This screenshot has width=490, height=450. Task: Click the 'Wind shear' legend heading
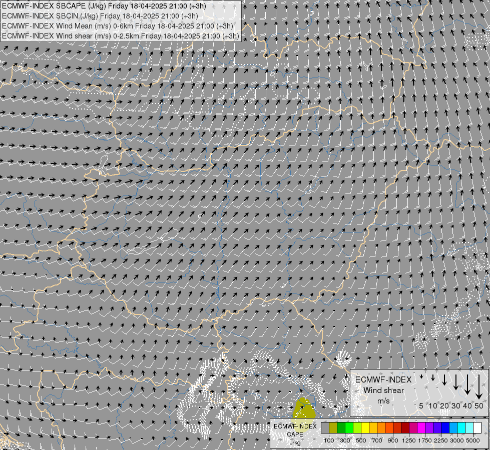[x=383, y=390]
